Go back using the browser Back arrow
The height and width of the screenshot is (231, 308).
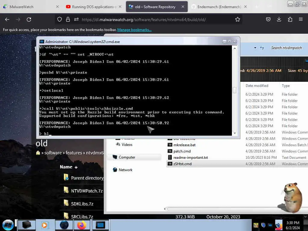pos(7,20)
